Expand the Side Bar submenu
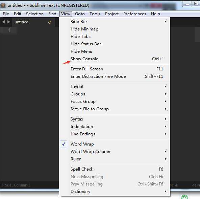Viewport: 200px width, 199px height. click(x=115, y=21)
